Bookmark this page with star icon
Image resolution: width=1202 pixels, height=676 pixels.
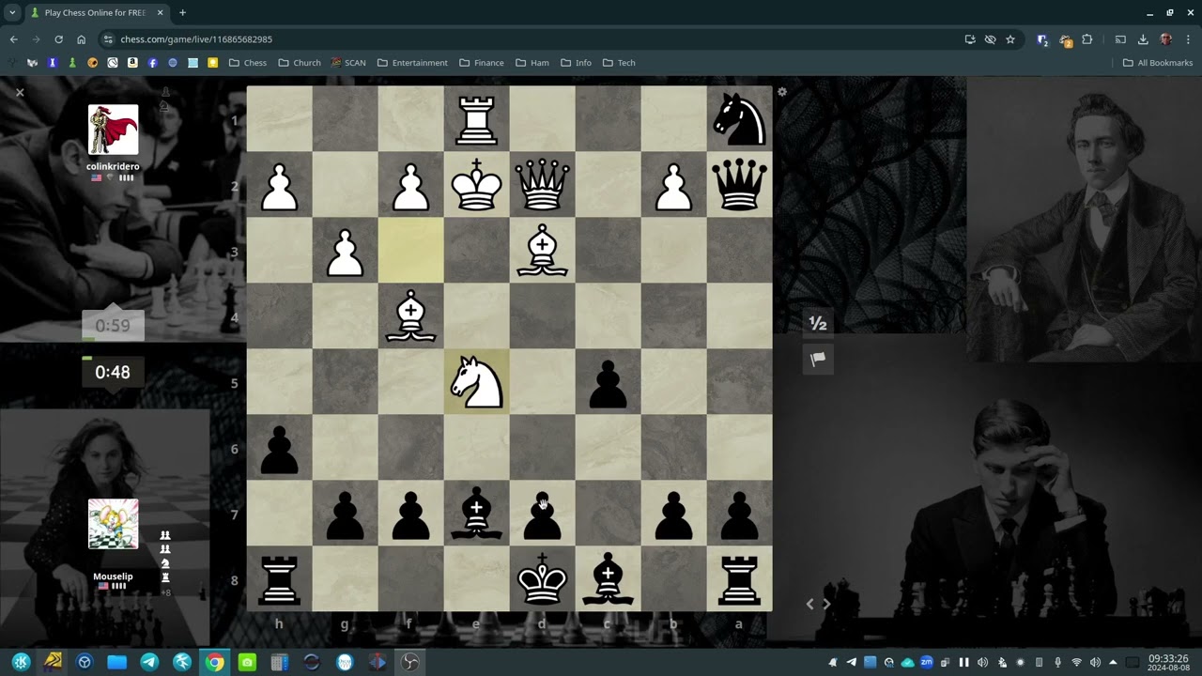click(x=1010, y=39)
